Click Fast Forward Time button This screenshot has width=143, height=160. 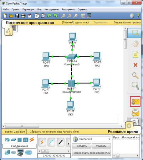click(x=68, y=132)
